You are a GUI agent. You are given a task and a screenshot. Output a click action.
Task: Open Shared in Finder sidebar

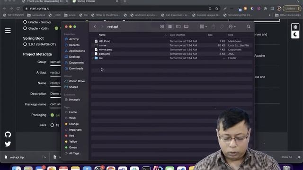tap(74, 87)
